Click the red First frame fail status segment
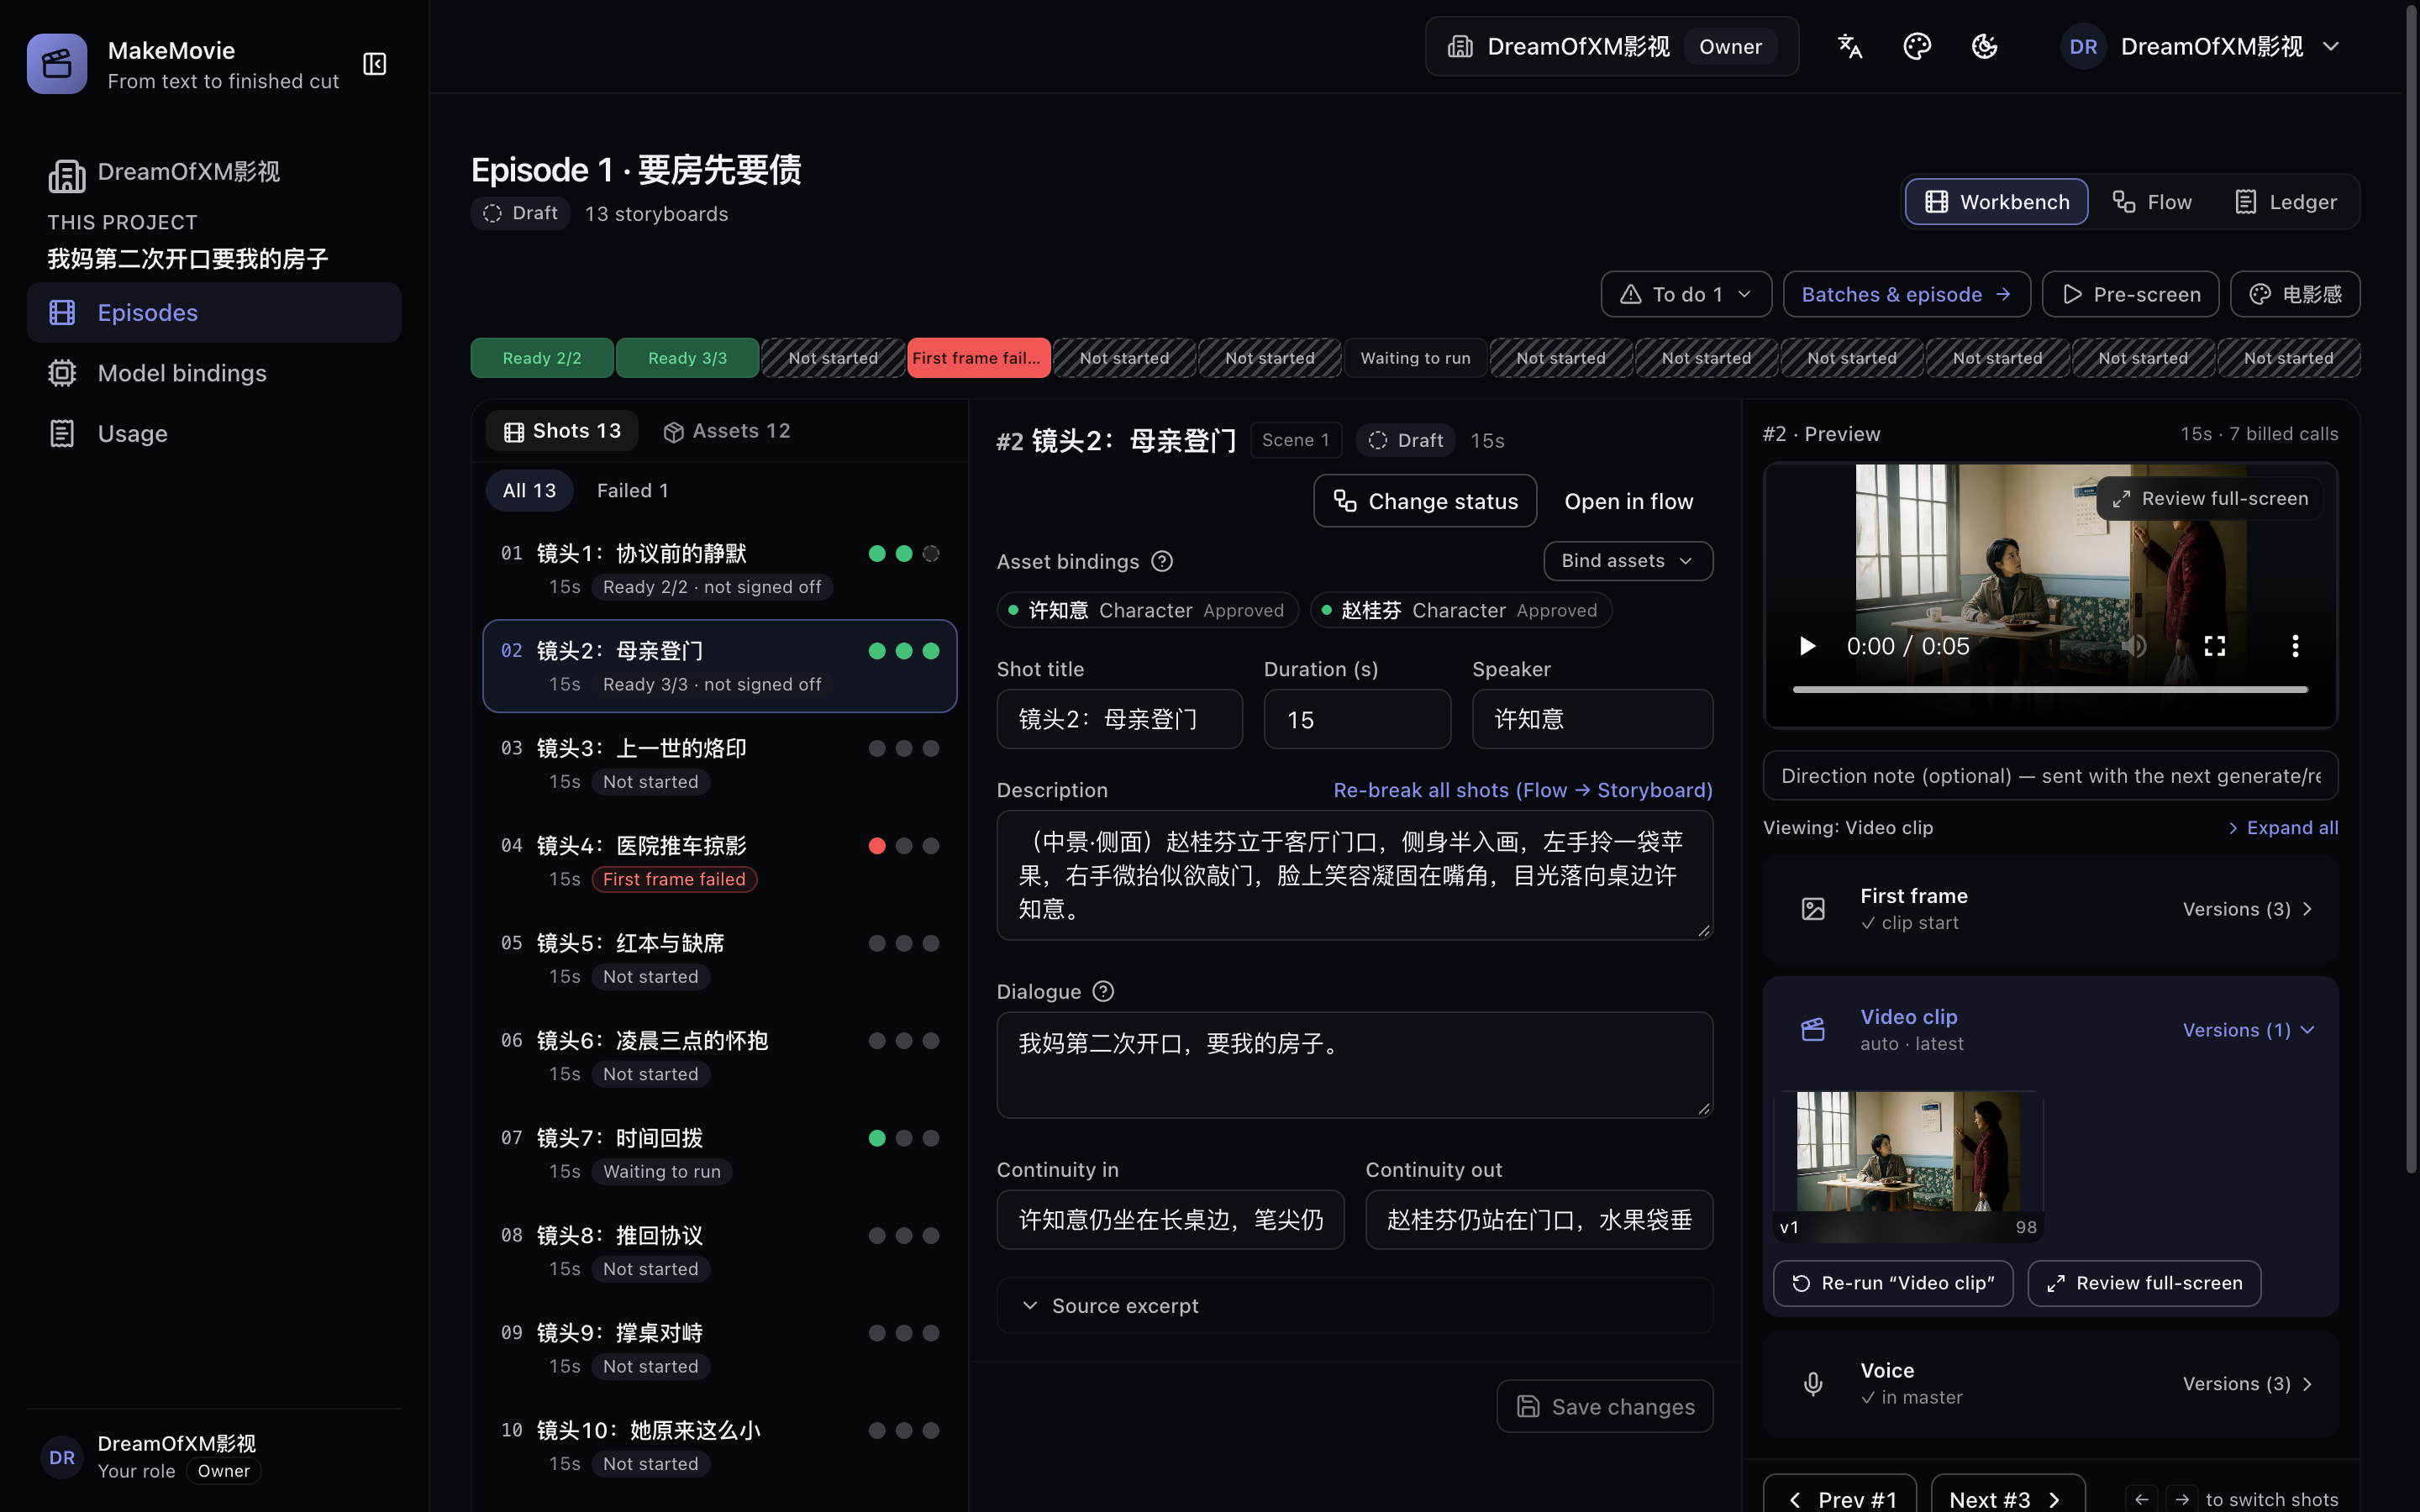2420x1512 pixels. coord(978,358)
